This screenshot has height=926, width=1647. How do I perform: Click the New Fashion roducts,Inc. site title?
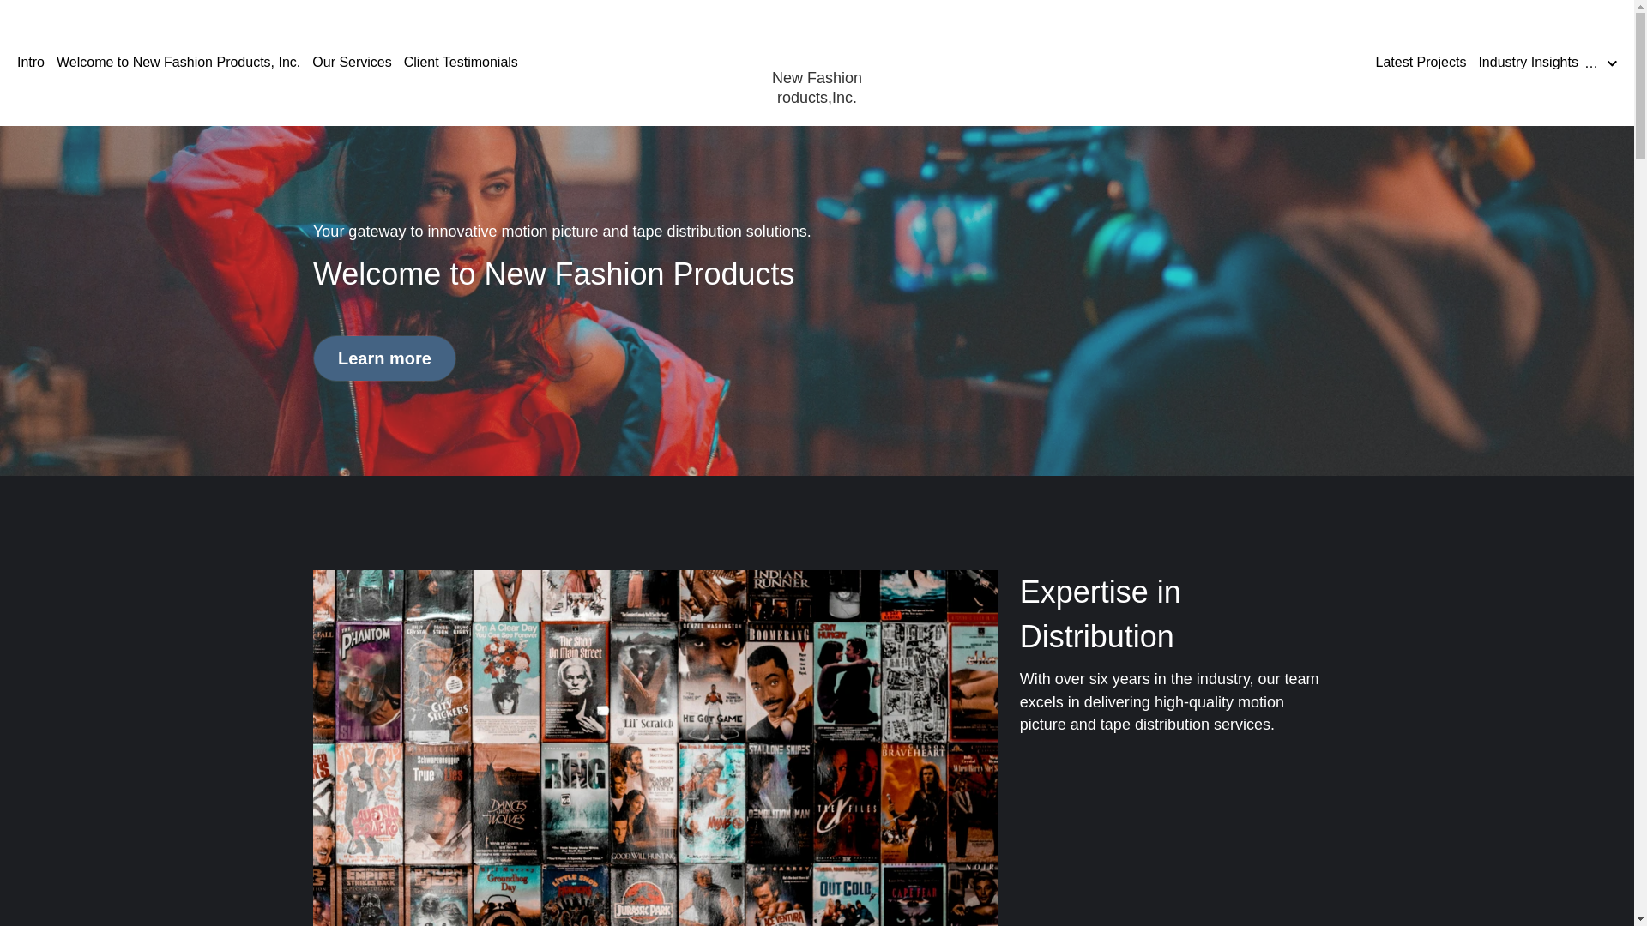tap(817, 87)
